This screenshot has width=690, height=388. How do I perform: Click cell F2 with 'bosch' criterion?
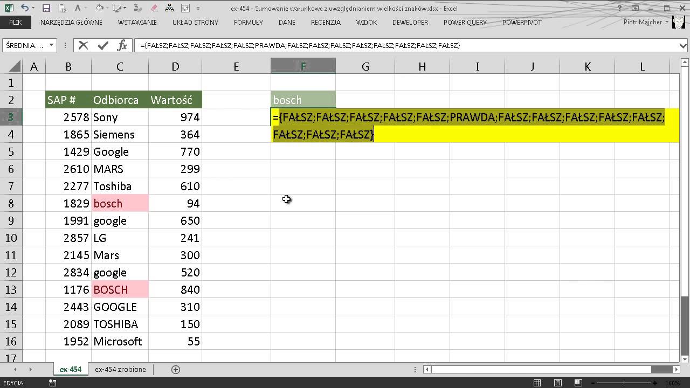(303, 100)
